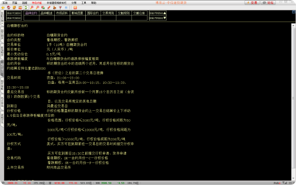This screenshot has height=185, width=296.
Task: Open the 系统 menu
Action: [5, 3]
